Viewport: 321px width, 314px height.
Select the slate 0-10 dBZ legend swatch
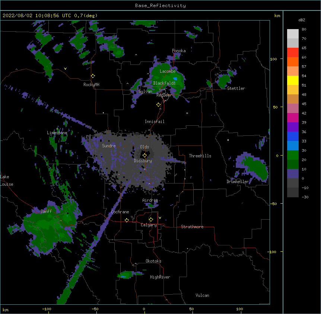(293, 174)
